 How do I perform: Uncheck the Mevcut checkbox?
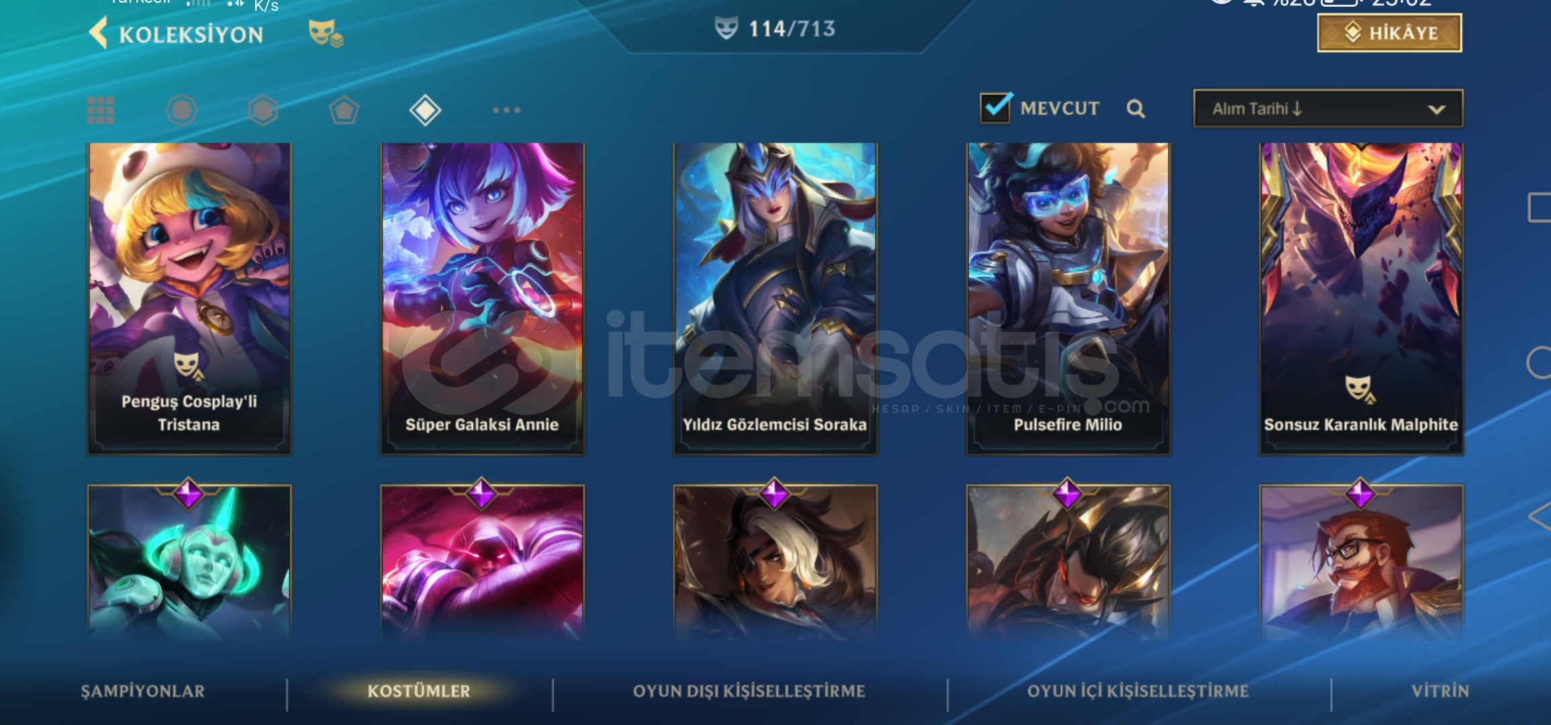click(x=995, y=107)
